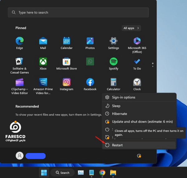Click the Update and restart icon entry

tap(107, 137)
